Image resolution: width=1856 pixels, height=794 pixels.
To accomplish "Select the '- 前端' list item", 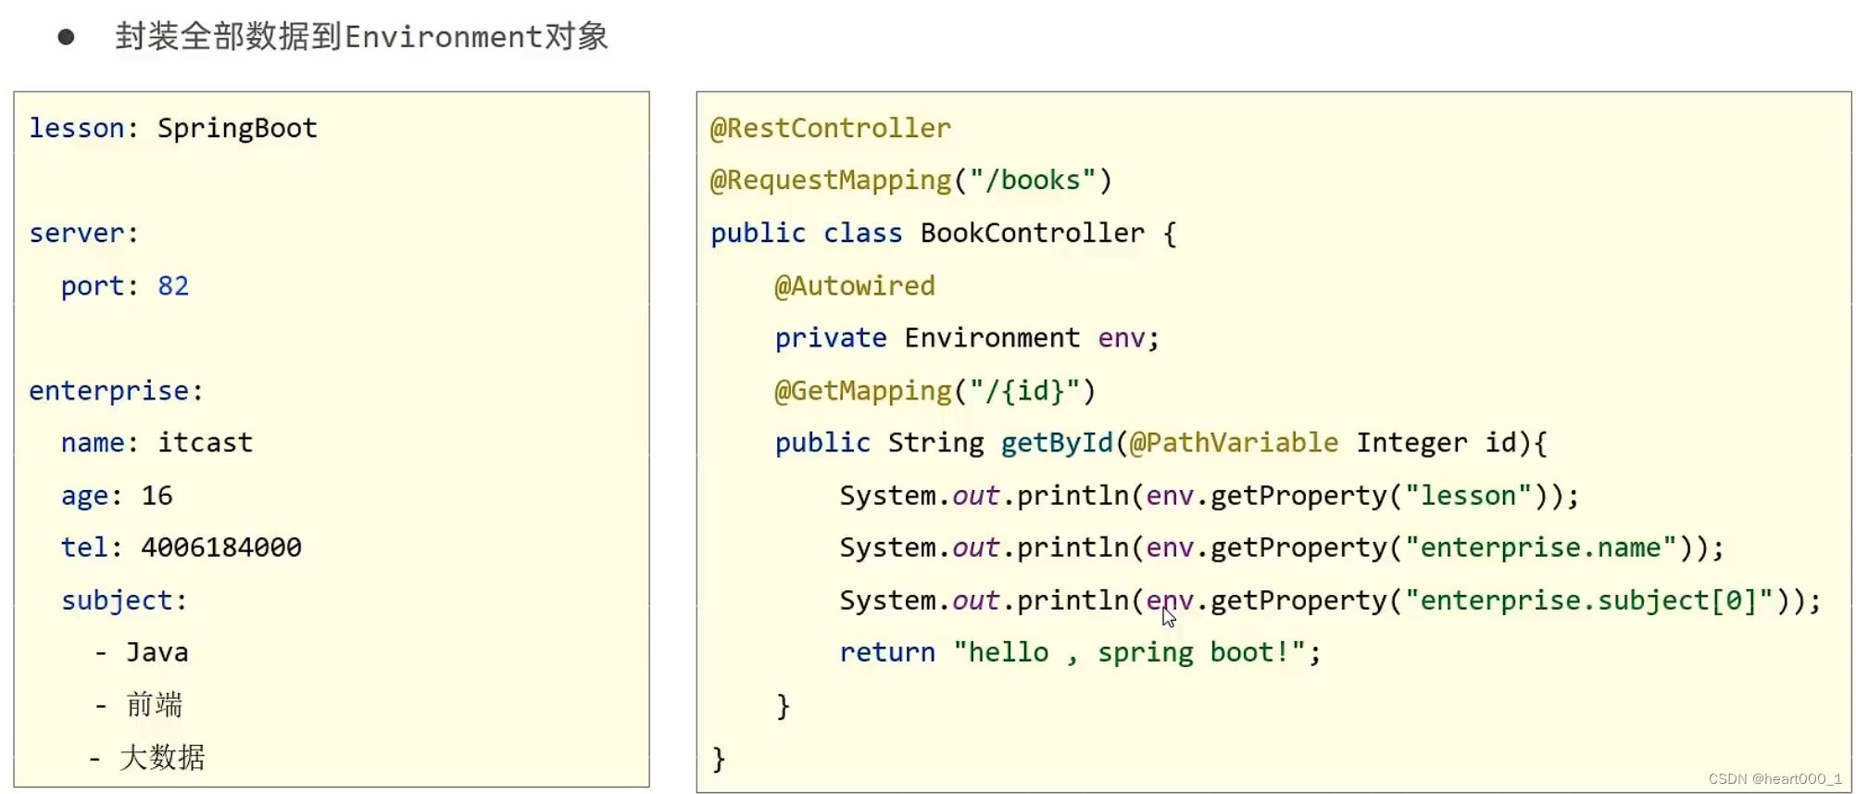I will pyautogui.click(x=139, y=705).
